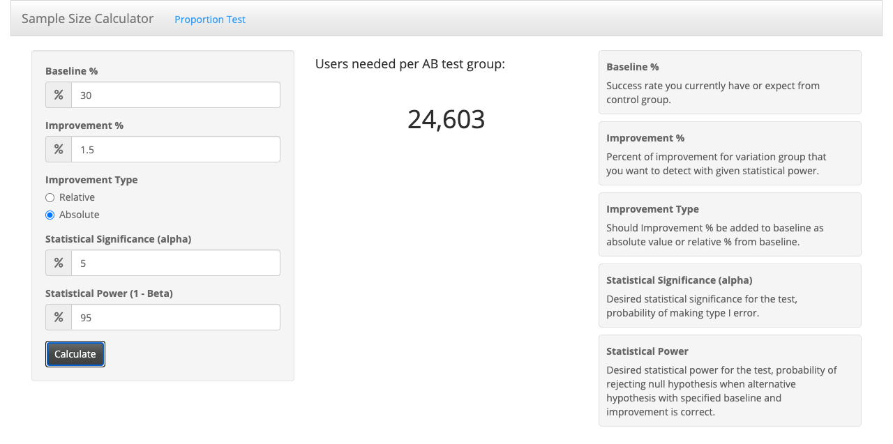Click the Improvement Type description panel
Viewport: 893px width, 444px height.
click(730, 224)
